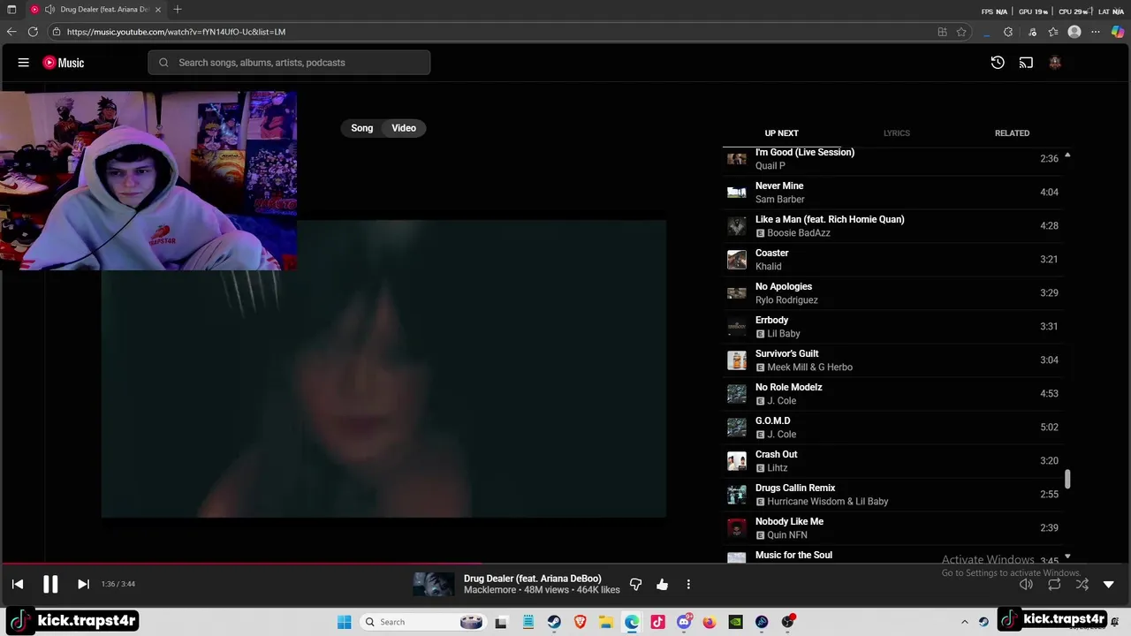Play No Role Modelz by J. Cole
The width and height of the screenshot is (1131, 636).
[892, 394]
